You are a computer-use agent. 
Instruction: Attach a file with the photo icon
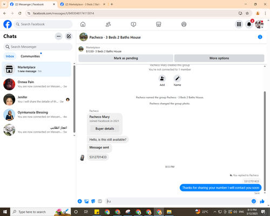[86, 201]
